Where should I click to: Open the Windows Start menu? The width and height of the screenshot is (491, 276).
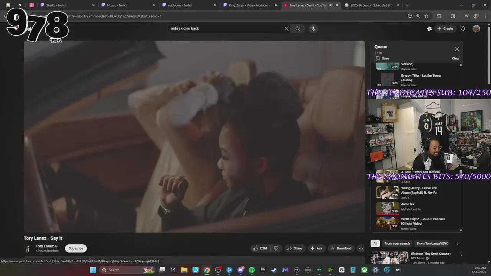(x=93, y=270)
